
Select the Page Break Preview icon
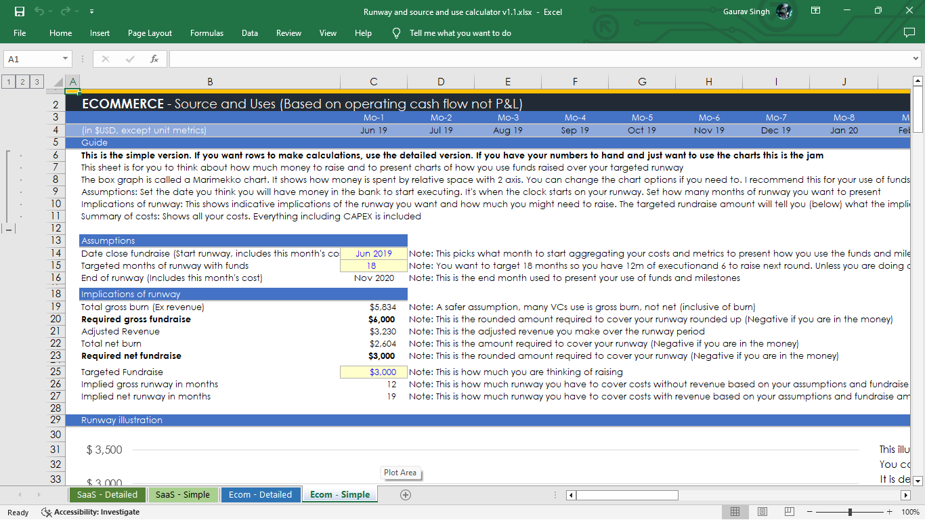coord(789,511)
